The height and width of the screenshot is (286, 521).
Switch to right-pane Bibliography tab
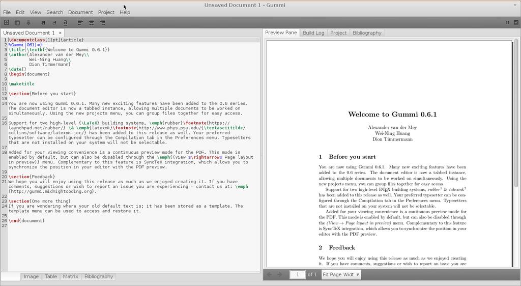367,33
